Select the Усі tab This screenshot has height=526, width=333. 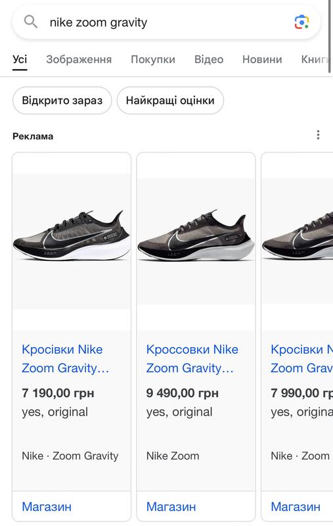[20, 59]
